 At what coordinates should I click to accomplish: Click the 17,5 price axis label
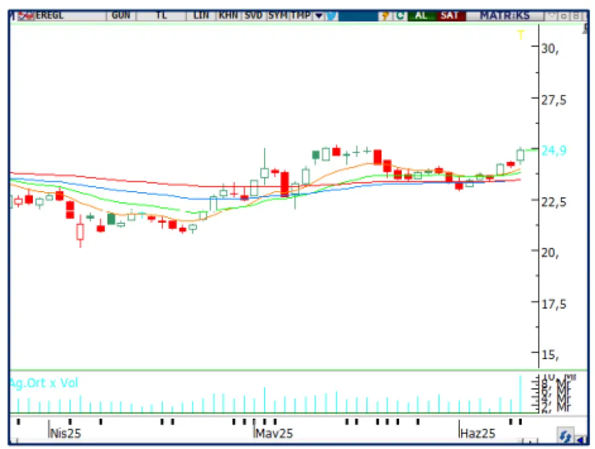click(553, 304)
